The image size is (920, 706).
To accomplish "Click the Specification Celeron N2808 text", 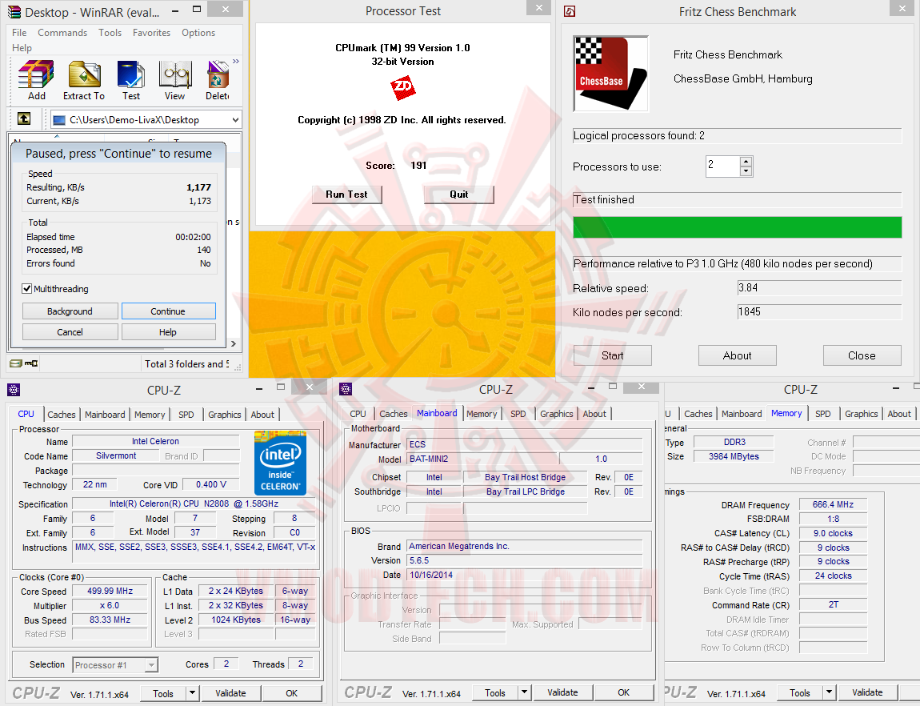I will tap(194, 503).
